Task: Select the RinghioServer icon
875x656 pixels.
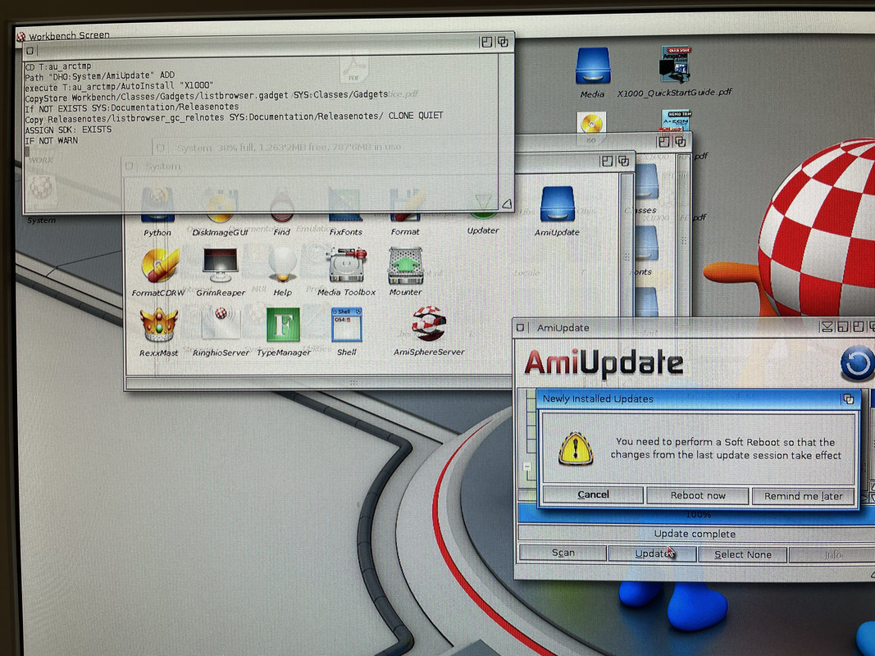Action: (221, 324)
